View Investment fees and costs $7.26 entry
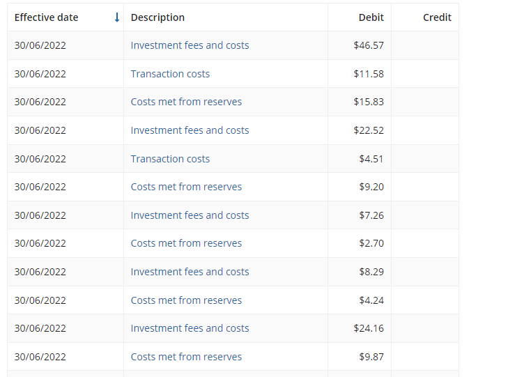Screen dimensions: 531x377 point(190,215)
